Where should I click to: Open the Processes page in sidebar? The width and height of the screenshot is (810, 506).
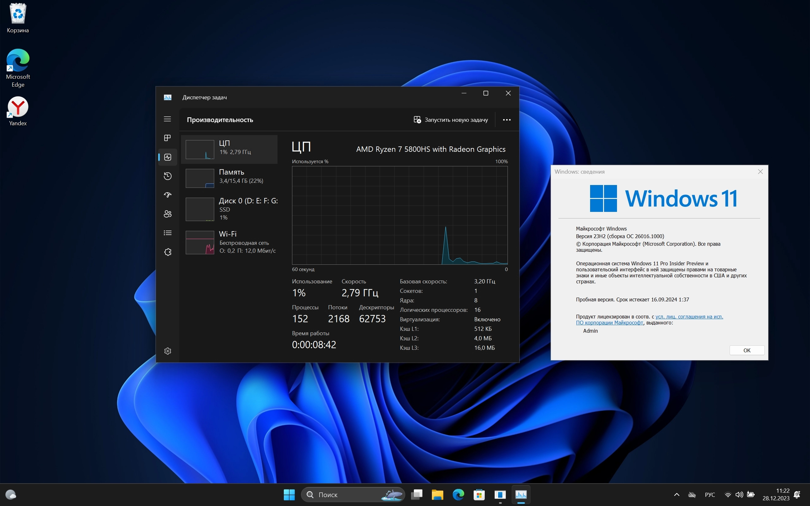pyautogui.click(x=167, y=138)
